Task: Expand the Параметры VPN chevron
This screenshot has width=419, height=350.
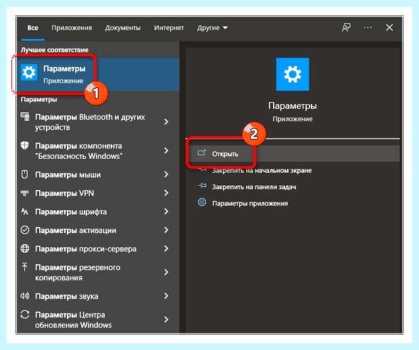Action: click(x=166, y=193)
